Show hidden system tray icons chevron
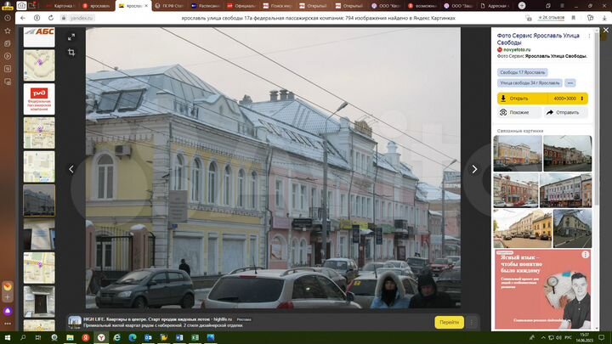Image resolution: width=612 pixels, height=344 pixels. coord(543,337)
